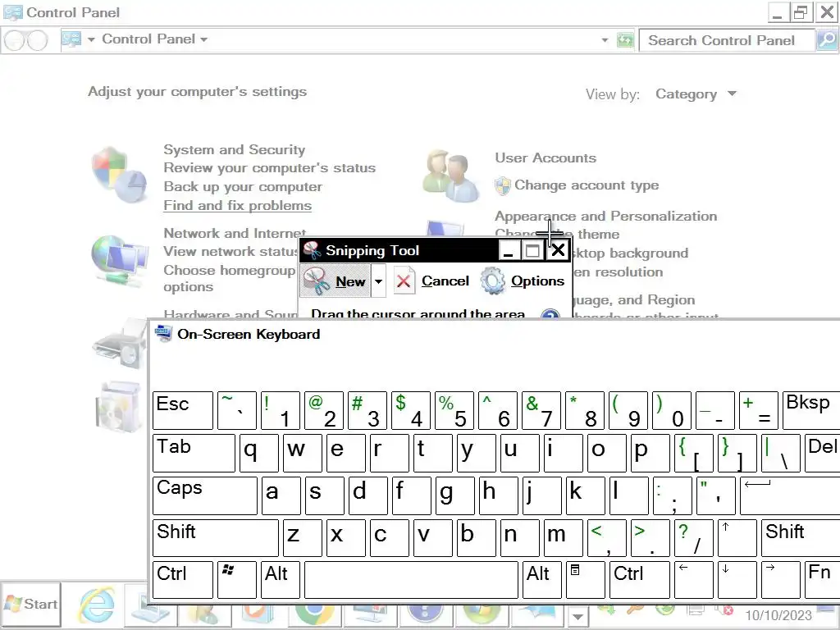Screen dimensions: 840x630
Task: Toggle the right Shift key on keyboard
Action: [x=801, y=538]
